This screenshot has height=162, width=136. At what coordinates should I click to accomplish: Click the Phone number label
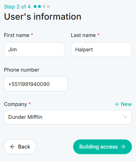(22, 70)
